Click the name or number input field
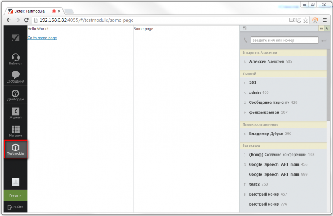The width and height of the screenshot is (333, 216). (x=284, y=40)
